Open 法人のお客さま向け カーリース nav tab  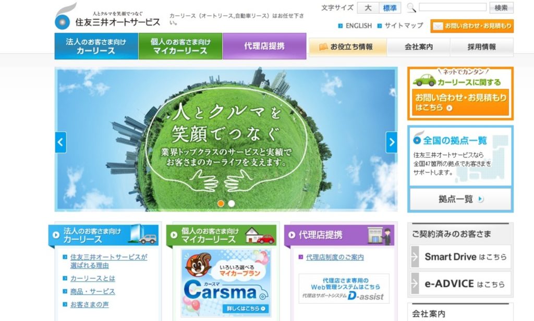click(96, 46)
